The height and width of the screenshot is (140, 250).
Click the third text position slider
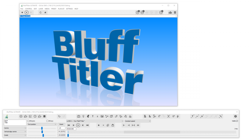click(x=43, y=135)
